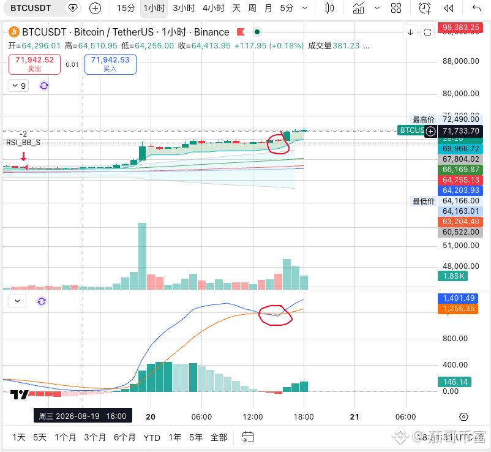Add a symbol to compare with plus icon

tap(95, 8)
